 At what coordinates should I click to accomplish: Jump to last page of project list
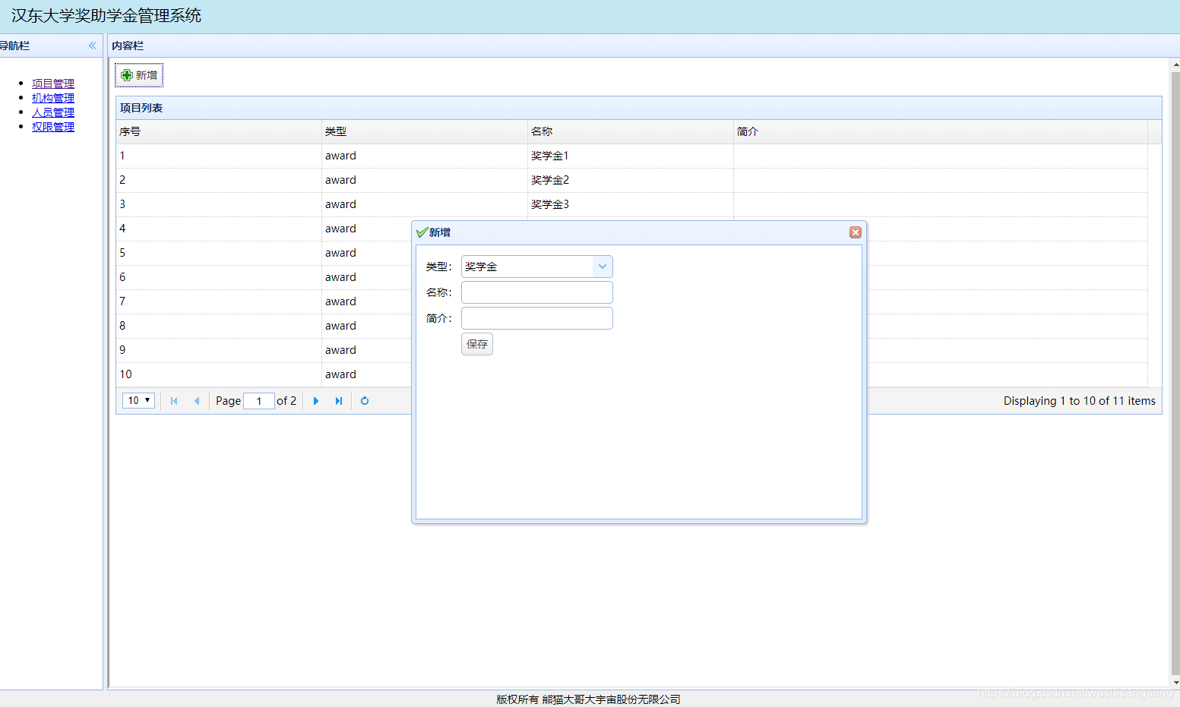pos(339,401)
